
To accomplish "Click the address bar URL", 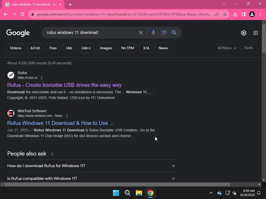I will [x=124, y=15].
